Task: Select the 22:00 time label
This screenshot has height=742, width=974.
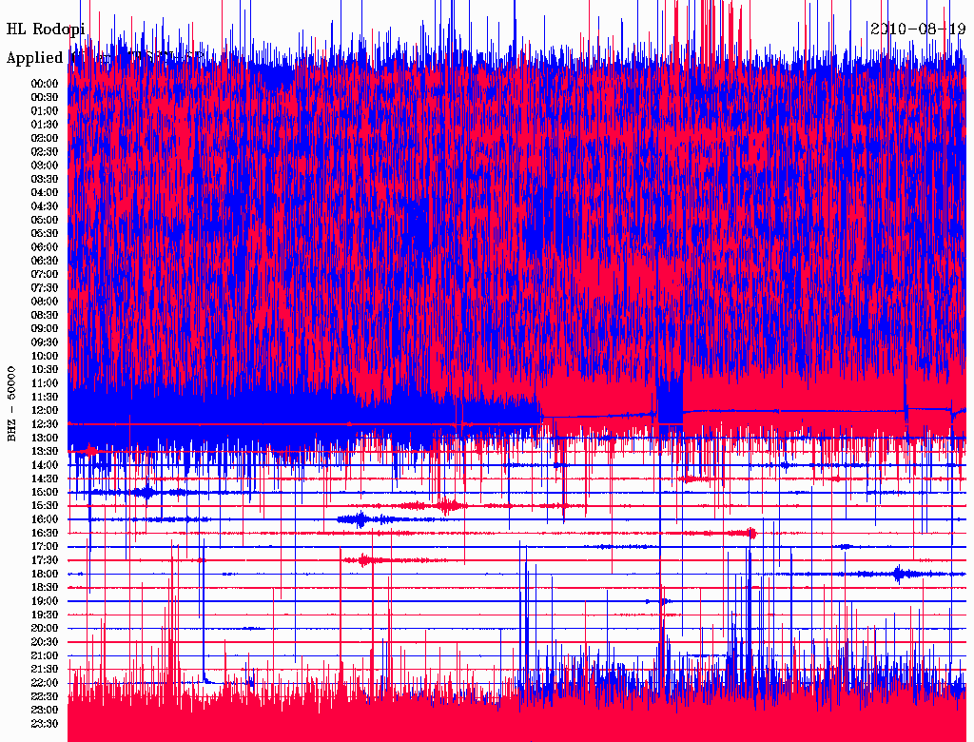Action: 45,683
